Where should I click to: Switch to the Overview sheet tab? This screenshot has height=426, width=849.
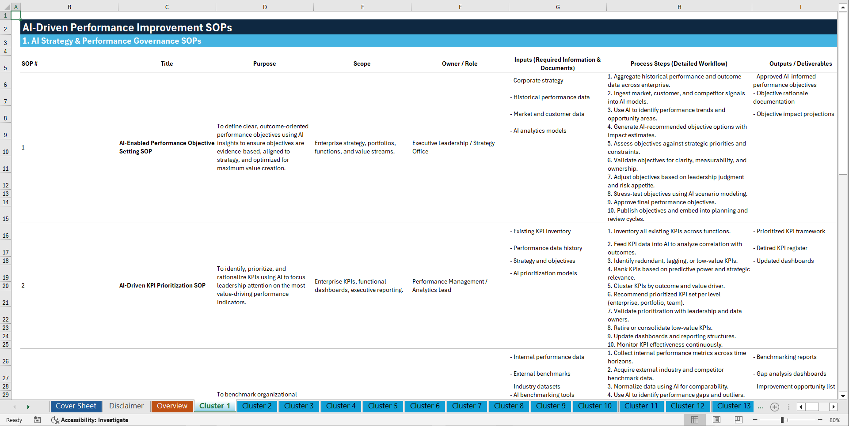172,406
